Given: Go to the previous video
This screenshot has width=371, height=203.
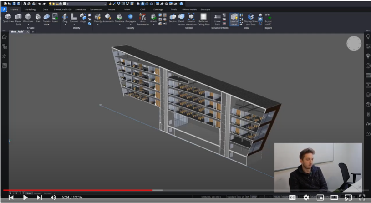Looking at the screenshot, I should (11, 198).
